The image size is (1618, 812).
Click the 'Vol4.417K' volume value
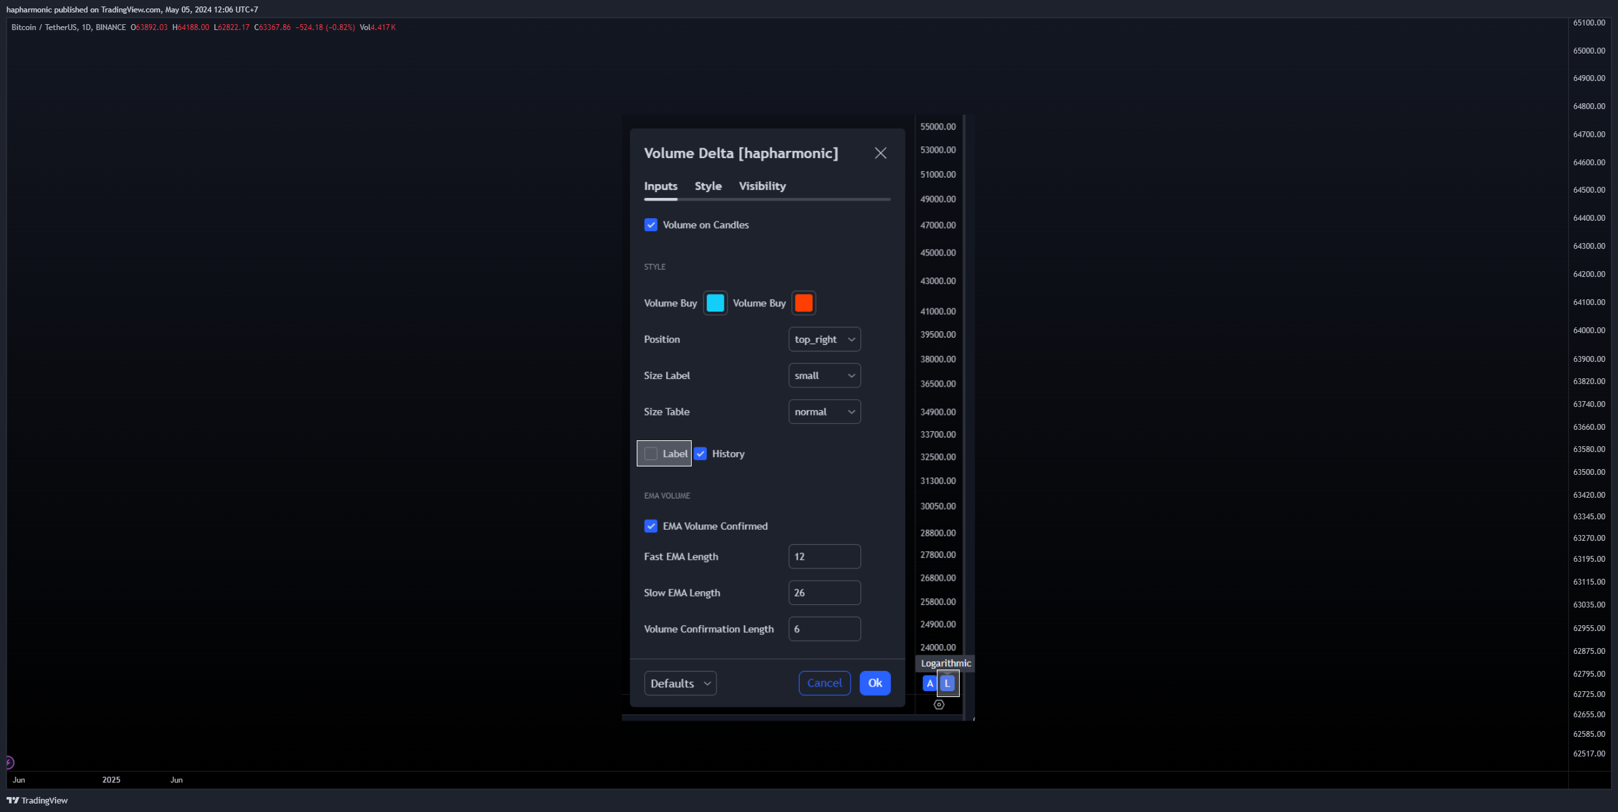point(378,27)
